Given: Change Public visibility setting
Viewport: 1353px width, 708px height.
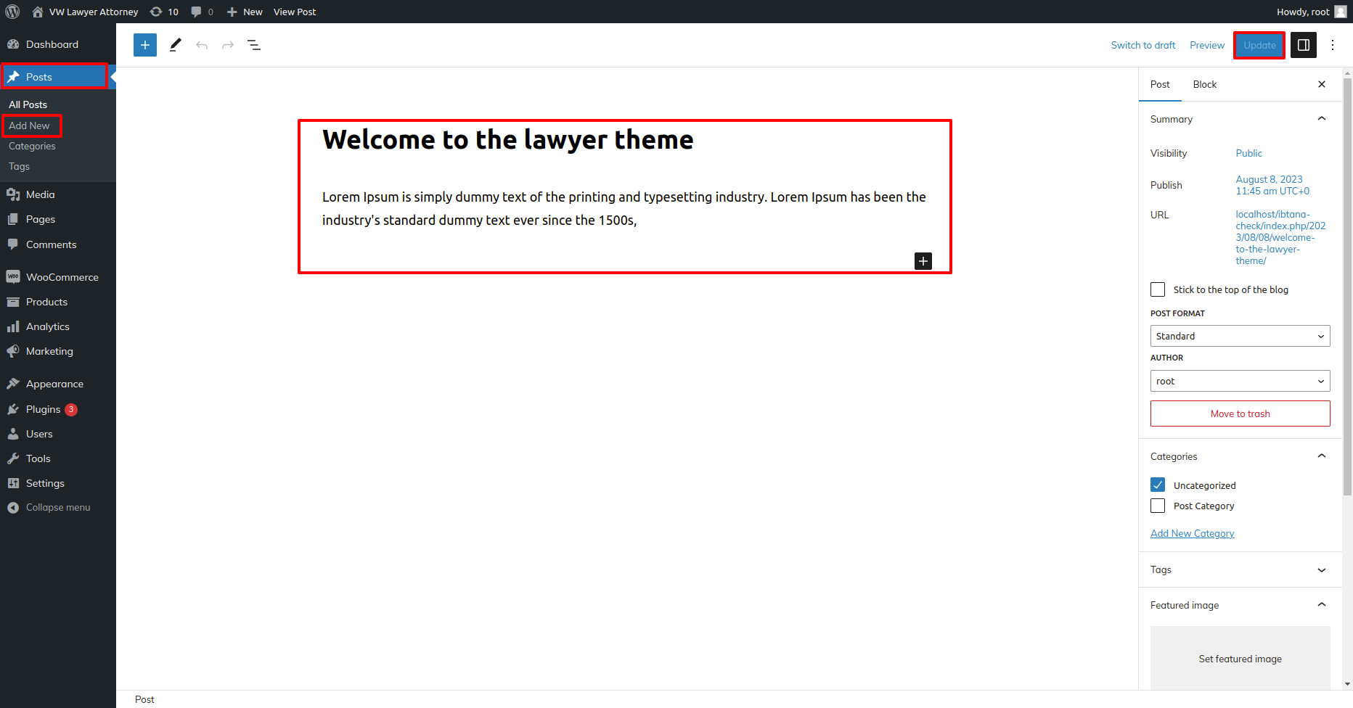Looking at the screenshot, I should coord(1248,153).
